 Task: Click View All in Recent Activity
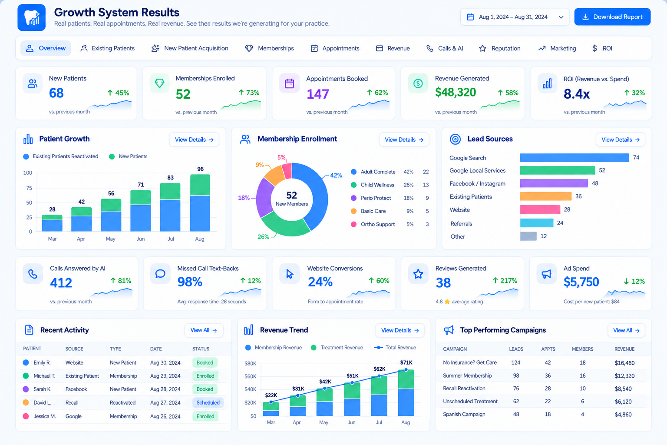(204, 330)
